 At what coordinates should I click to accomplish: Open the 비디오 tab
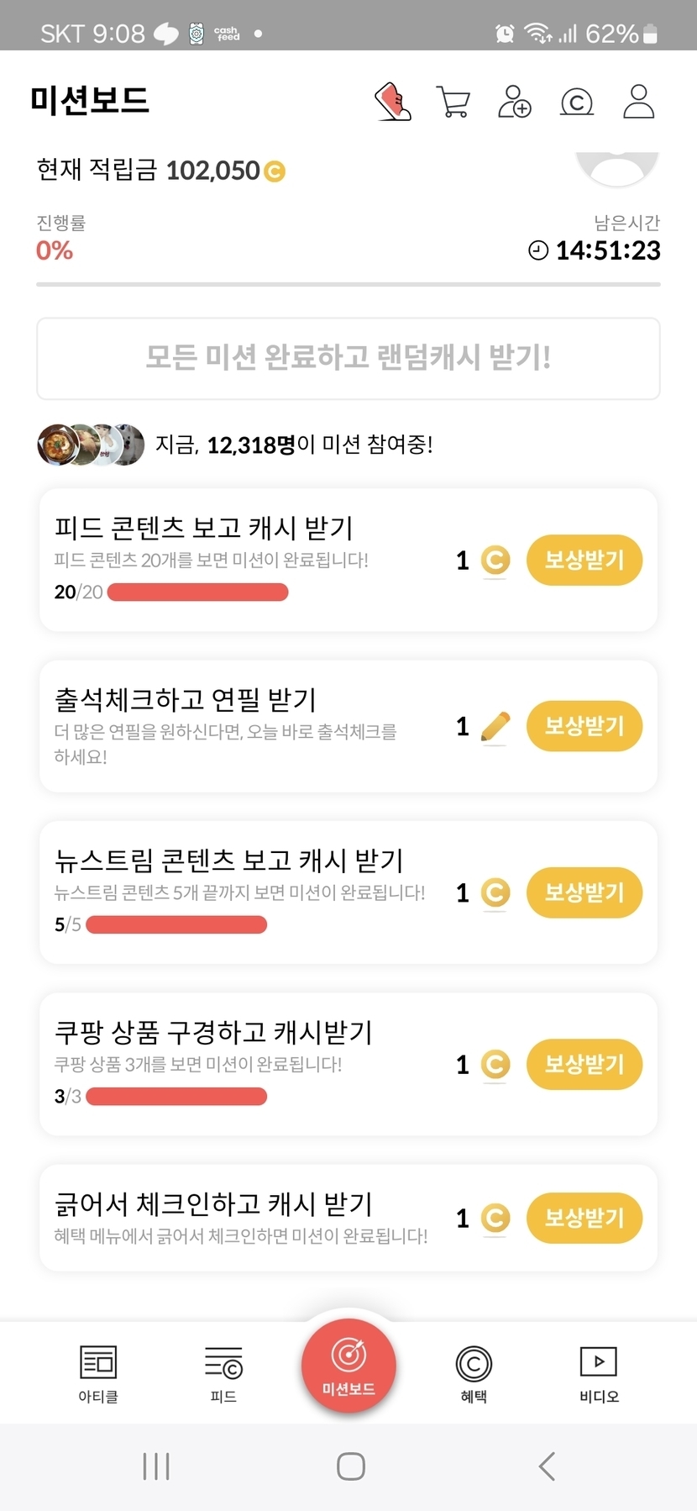599,1373
